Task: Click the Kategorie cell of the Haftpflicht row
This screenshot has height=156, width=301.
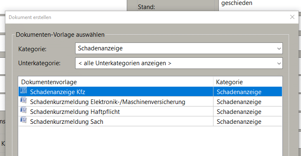Action: tap(248, 112)
